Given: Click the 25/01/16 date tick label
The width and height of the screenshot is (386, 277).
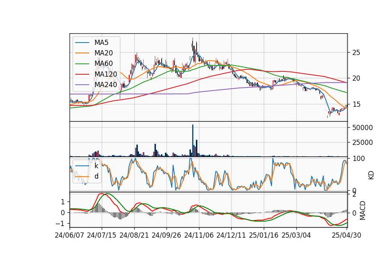Looking at the screenshot, I should coord(264,235).
